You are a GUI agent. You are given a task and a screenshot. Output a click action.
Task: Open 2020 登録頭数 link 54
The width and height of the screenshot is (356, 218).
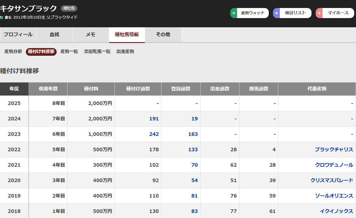195,180
